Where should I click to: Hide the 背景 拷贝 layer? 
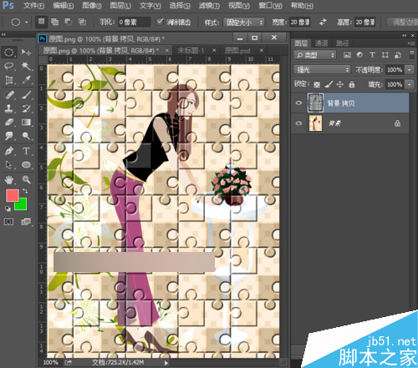tap(298, 103)
